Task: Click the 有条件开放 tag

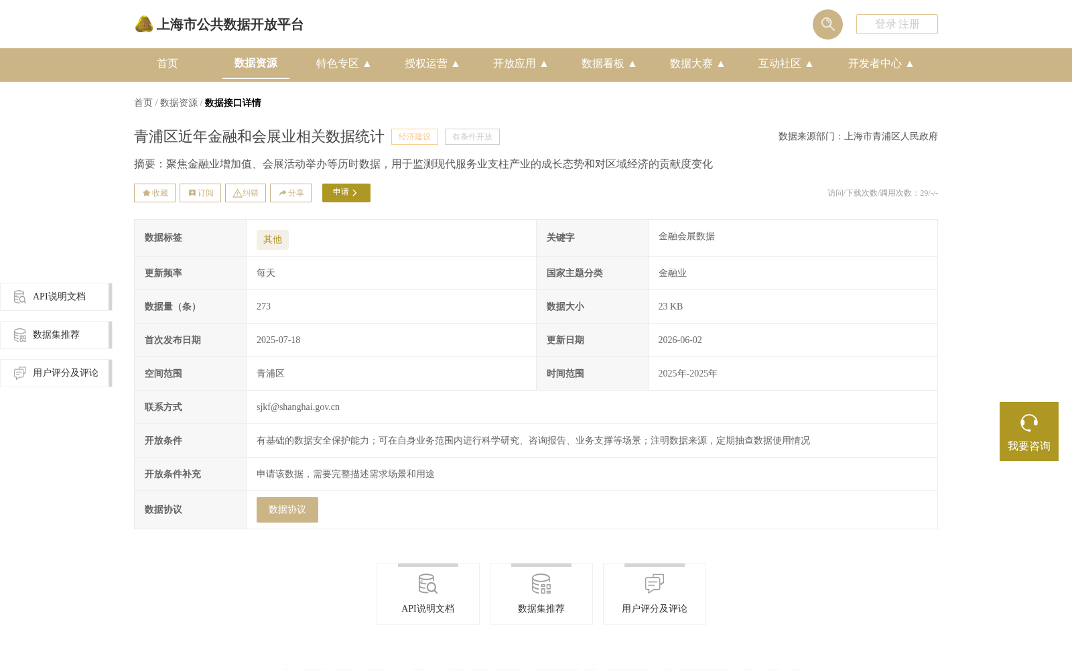Action: pos(472,137)
